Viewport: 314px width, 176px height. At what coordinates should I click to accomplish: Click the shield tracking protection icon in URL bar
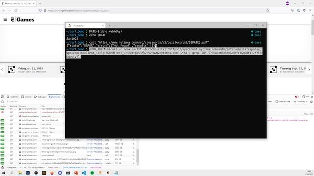40,11
